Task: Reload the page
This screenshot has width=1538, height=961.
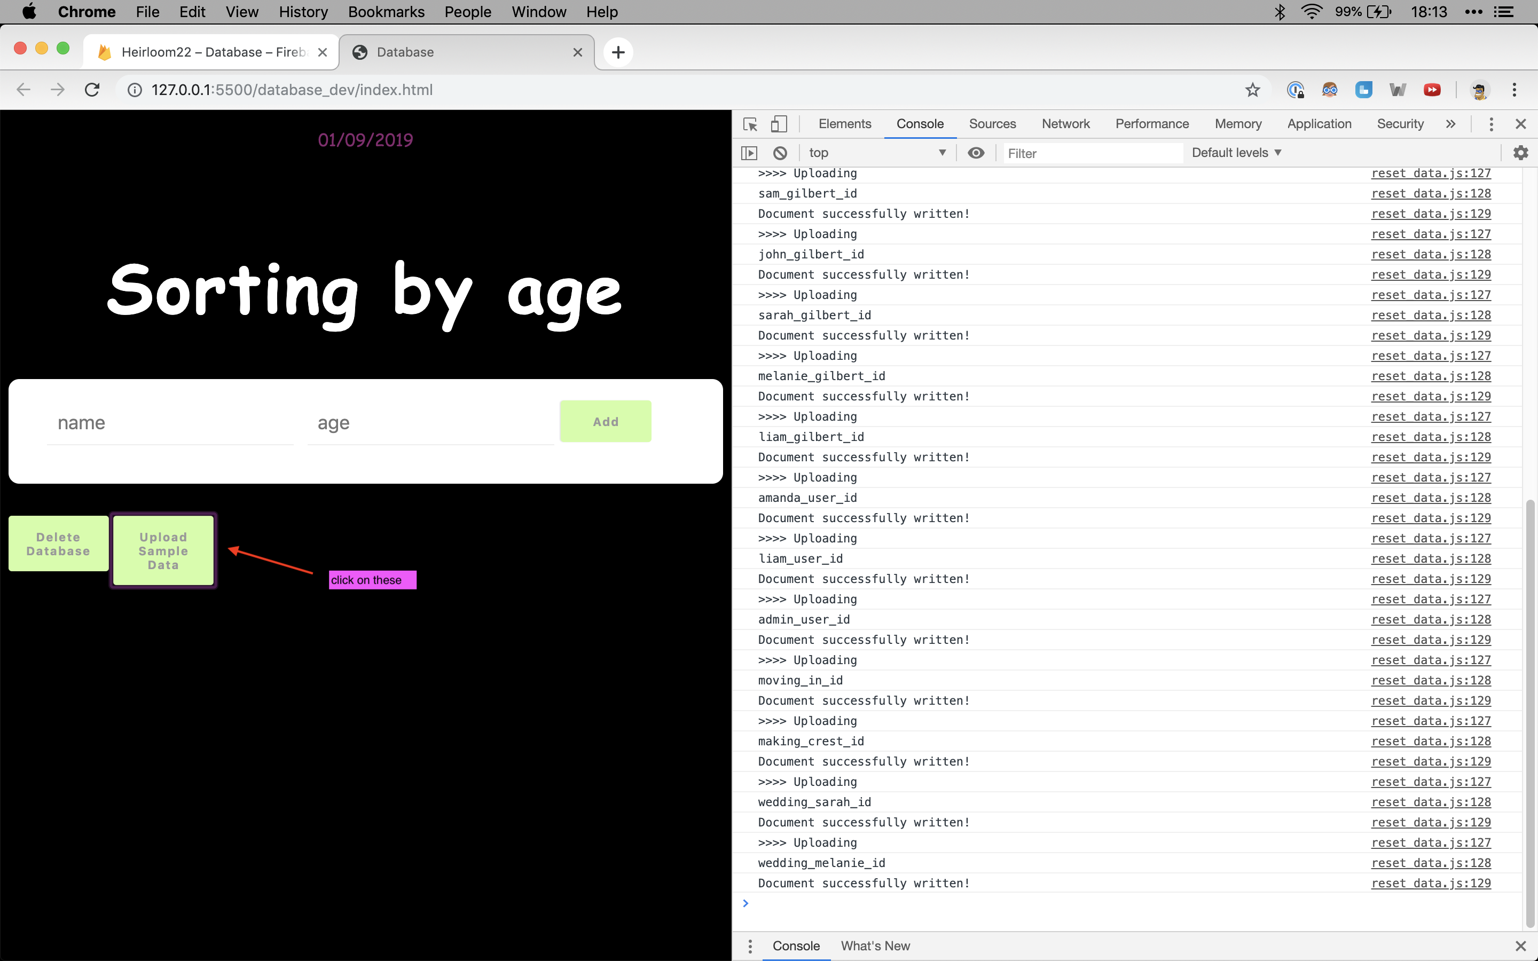Action: click(x=93, y=90)
